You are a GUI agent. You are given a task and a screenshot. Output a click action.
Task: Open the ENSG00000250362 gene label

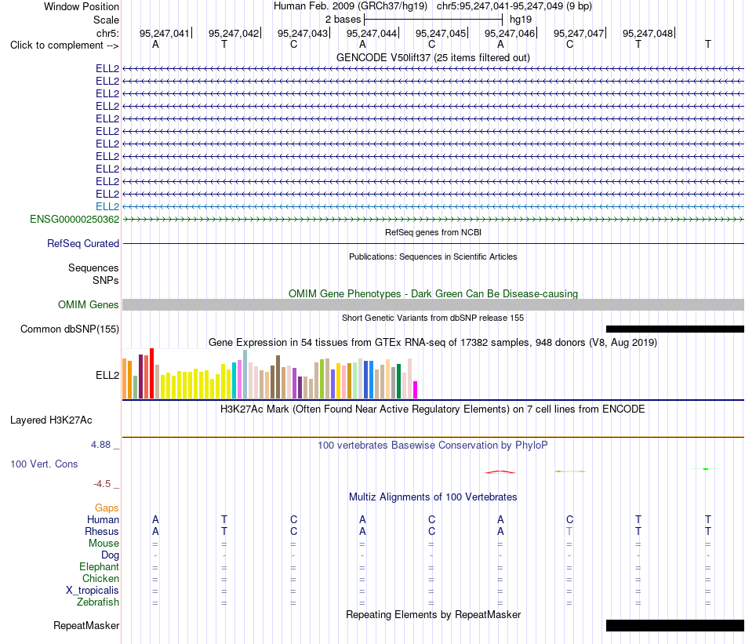pos(74,219)
